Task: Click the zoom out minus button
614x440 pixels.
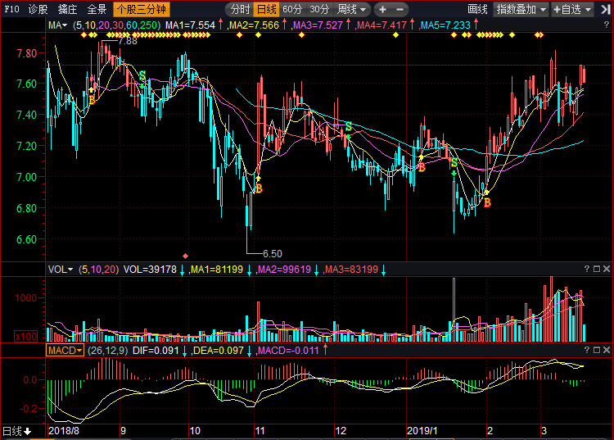Action: (x=400, y=9)
